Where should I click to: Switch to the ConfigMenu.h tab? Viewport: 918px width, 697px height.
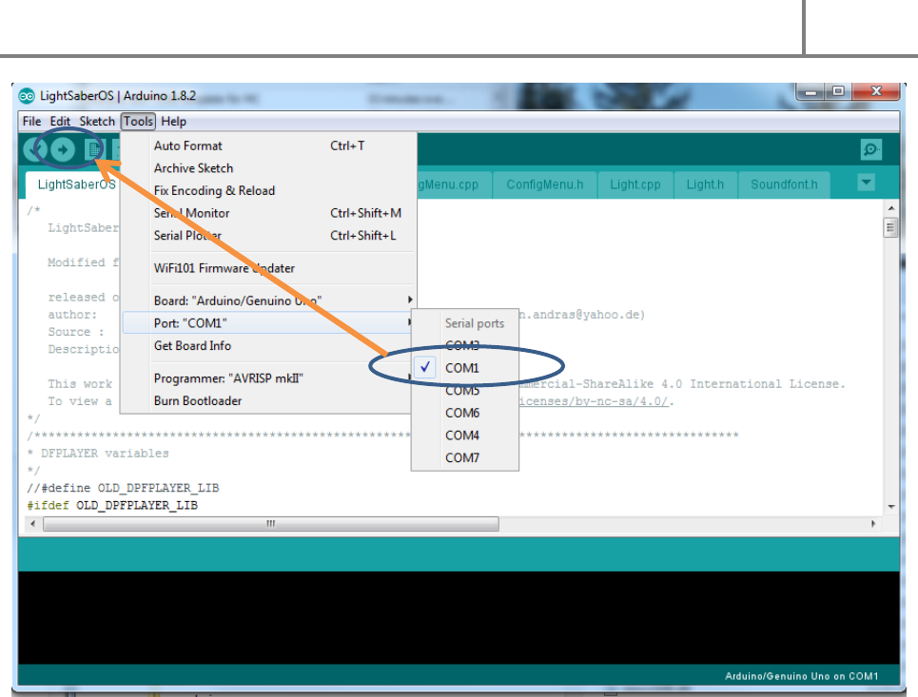point(544,184)
